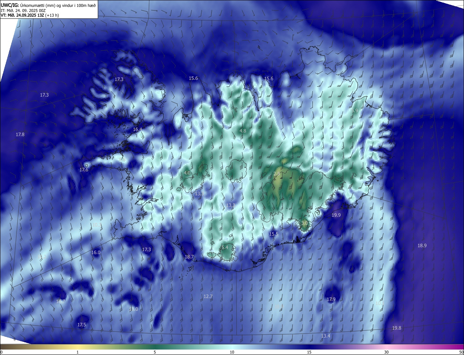Image resolution: width=464 pixels, height=355 pixels.
Task: Click the 19.8 value label
Action: (397, 328)
